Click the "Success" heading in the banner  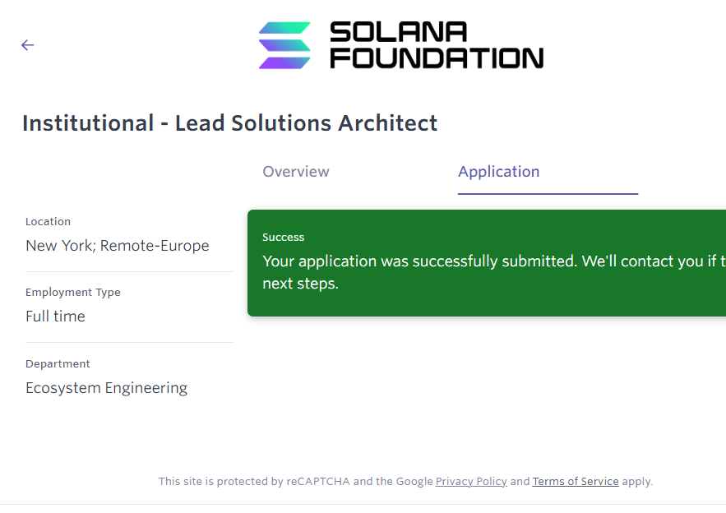pyautogui.click(x=284, y=238)
